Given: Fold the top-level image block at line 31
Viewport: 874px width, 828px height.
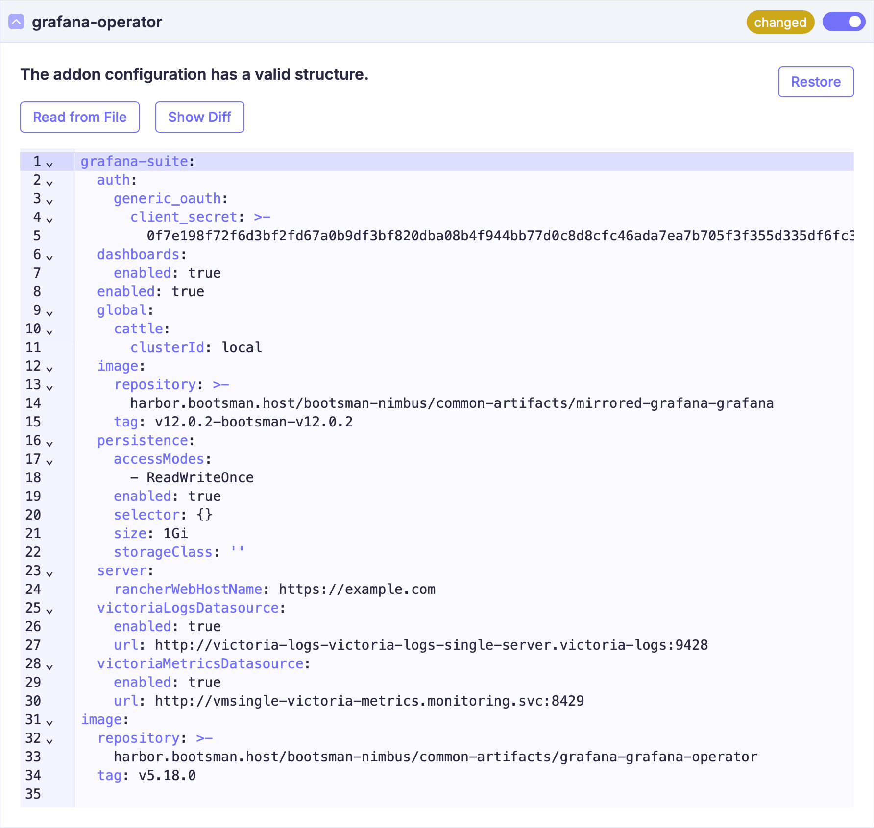Looking at the screenshot, I should pyautogui.click(x=49, y=722).
